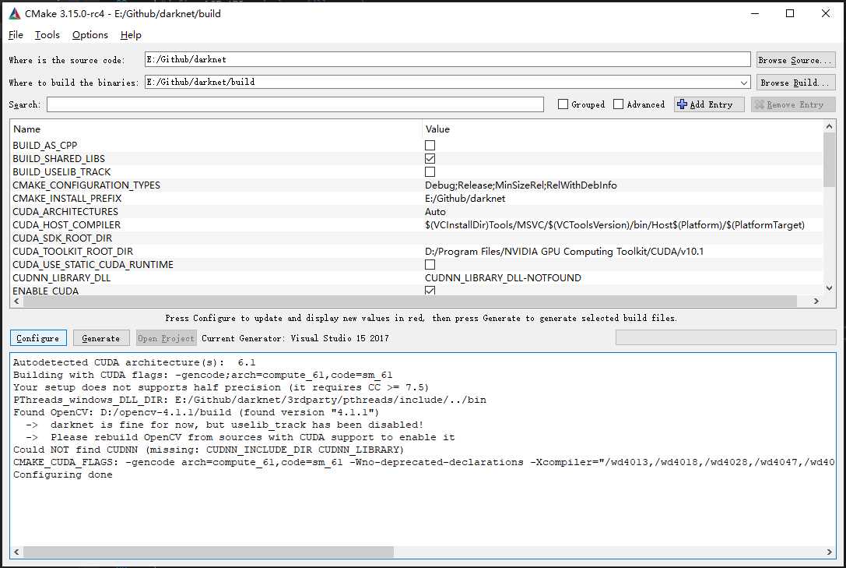Uncheck the BUILD_SHARED_LIBS checkbox

coord(430,159)
